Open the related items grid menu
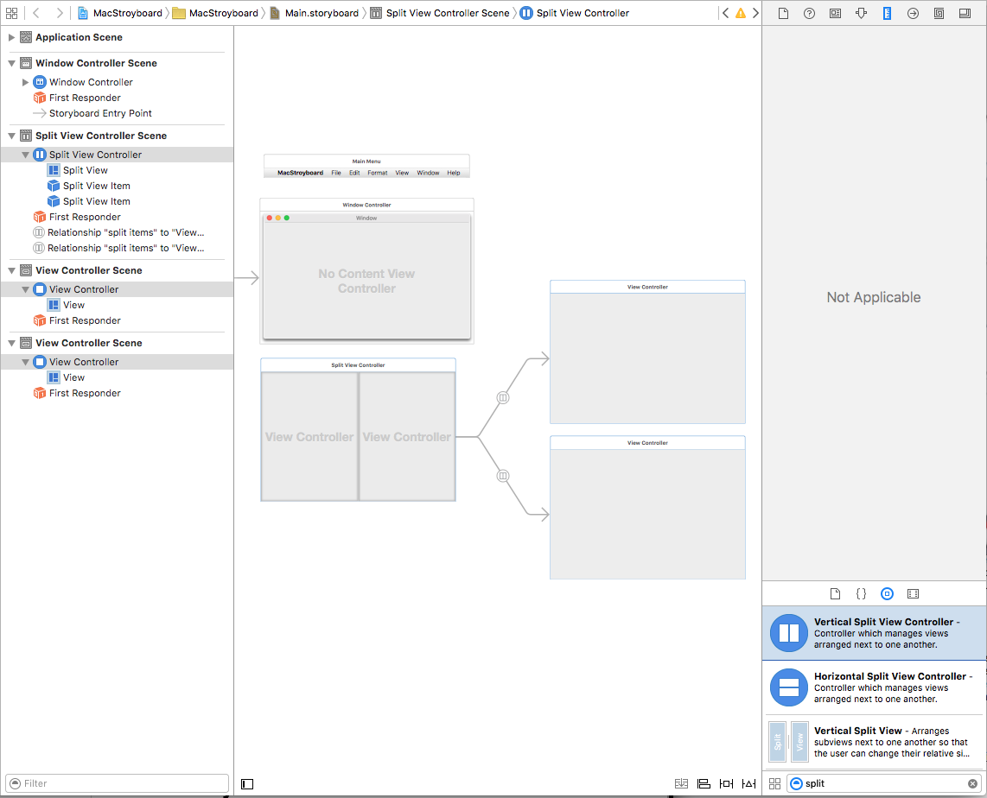Image resolution: width=987 pixels, height=798 pixels. click(11, 13)
